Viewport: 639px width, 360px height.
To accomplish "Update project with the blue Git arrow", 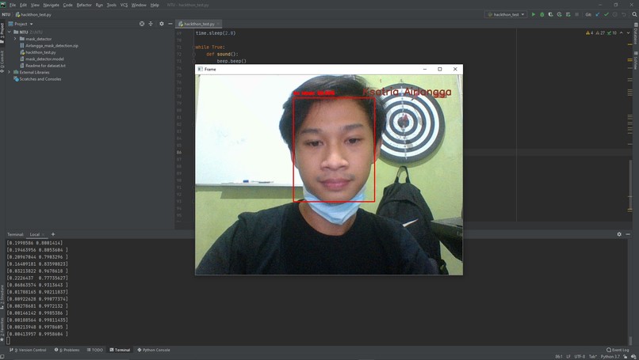I will pos(598,14).
